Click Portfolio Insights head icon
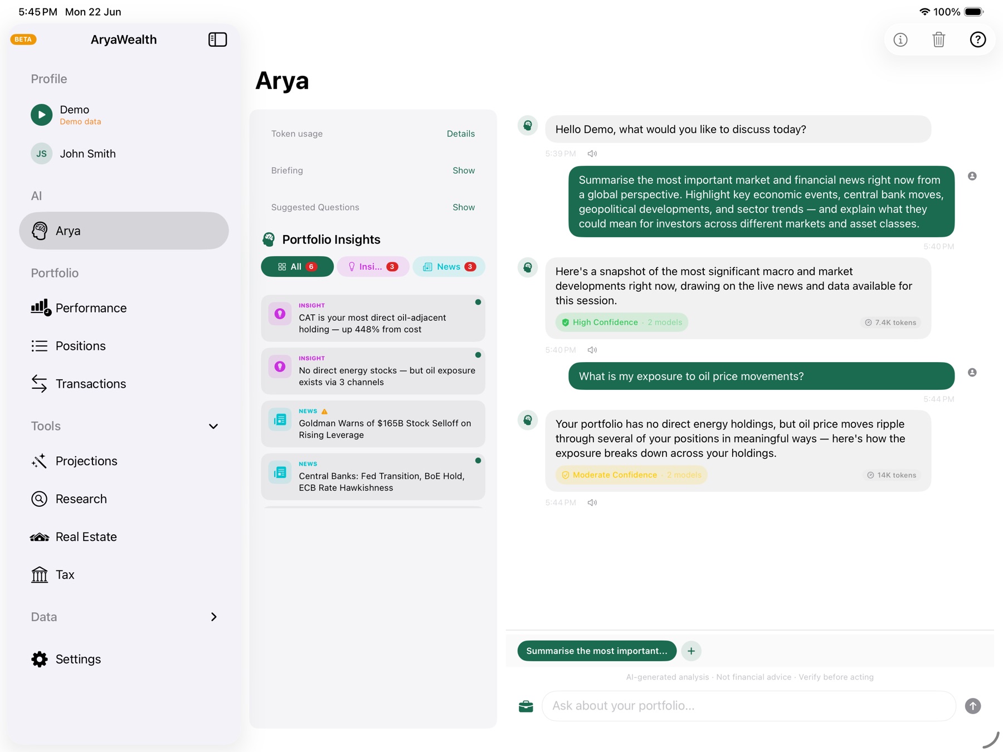 (x=269, y=240)
